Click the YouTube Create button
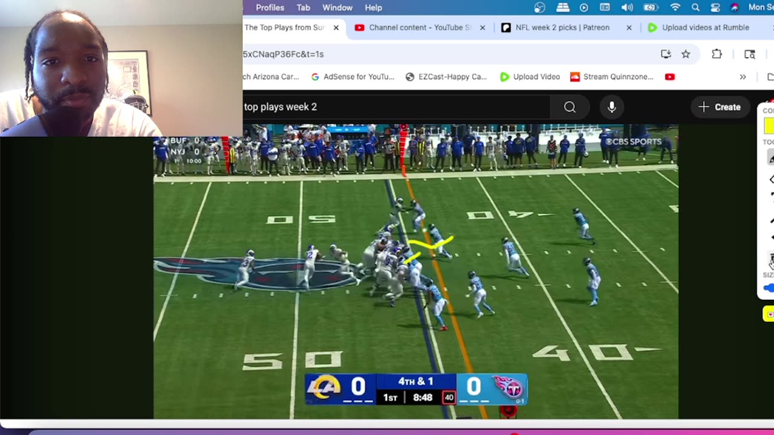 720,107
